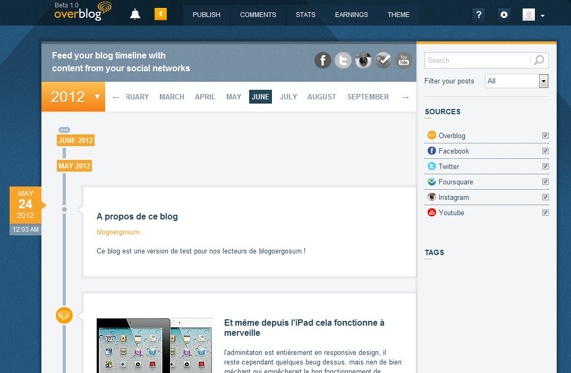Screen dimensions: 571x373
Task: Click the orange lightning bolt icon
Action: (x=160, y=14)
